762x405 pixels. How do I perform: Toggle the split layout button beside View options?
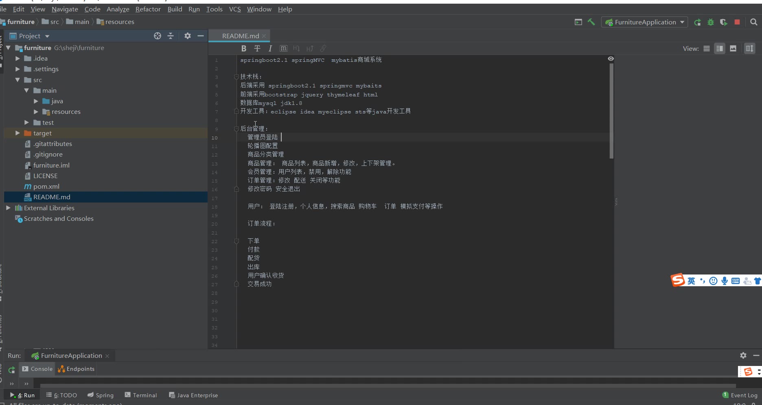(x=749, y=48)
